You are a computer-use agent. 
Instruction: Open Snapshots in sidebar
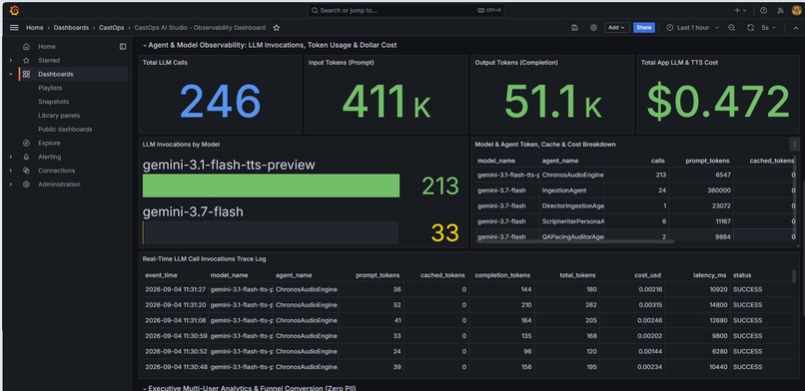point(53,102)
